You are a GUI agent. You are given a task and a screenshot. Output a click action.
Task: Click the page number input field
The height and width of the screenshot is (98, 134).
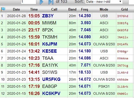tap(28, 2)
